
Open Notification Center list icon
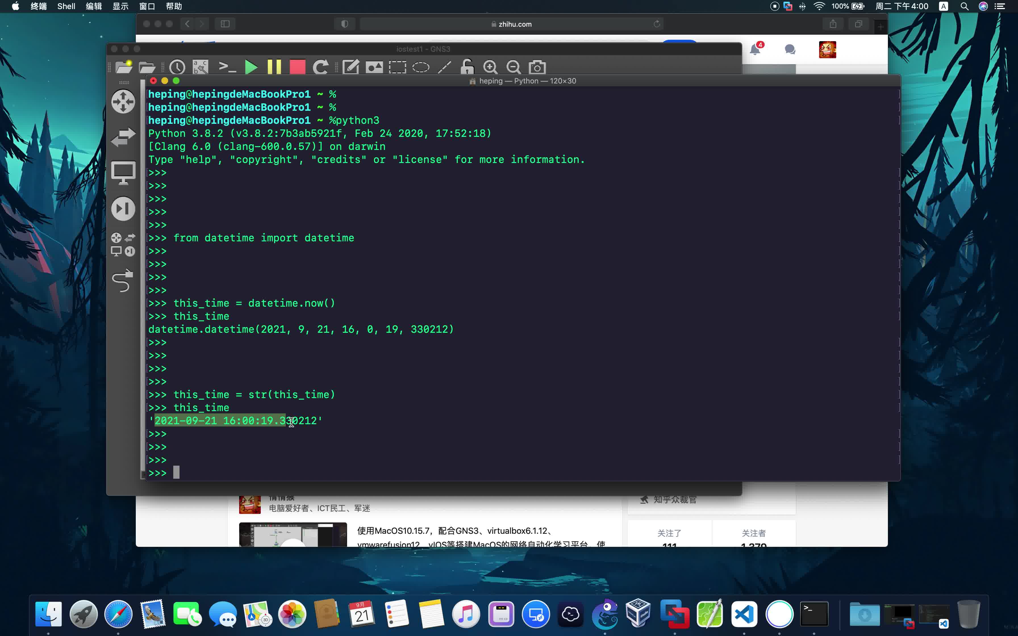pos(1000,6)
